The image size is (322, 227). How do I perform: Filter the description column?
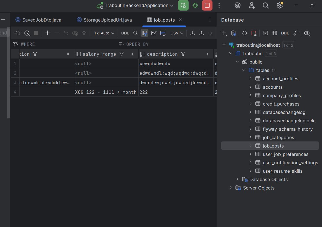tap(183, 54)
